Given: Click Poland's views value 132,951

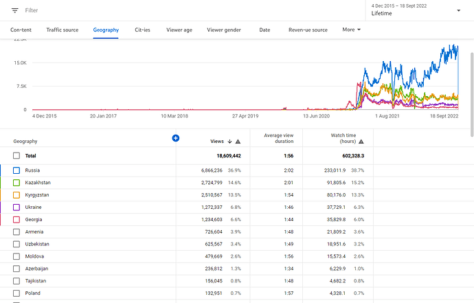Looking at the screenshot, I should click(214, 293).
